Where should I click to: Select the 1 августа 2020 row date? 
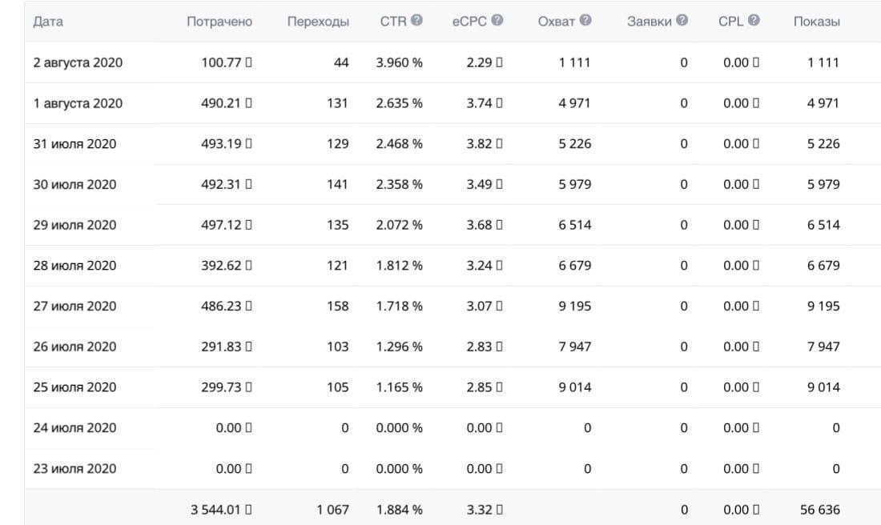[78, 103]
